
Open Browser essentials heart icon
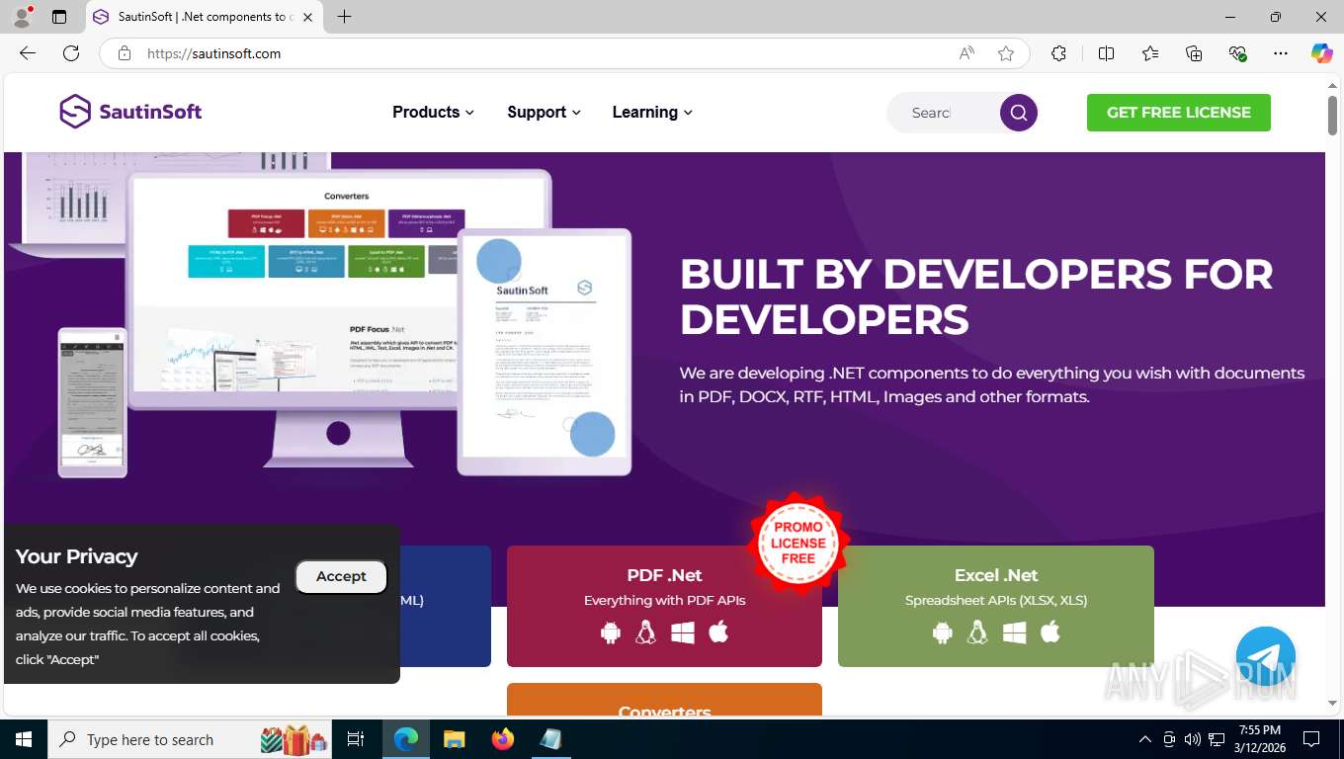1237,53
